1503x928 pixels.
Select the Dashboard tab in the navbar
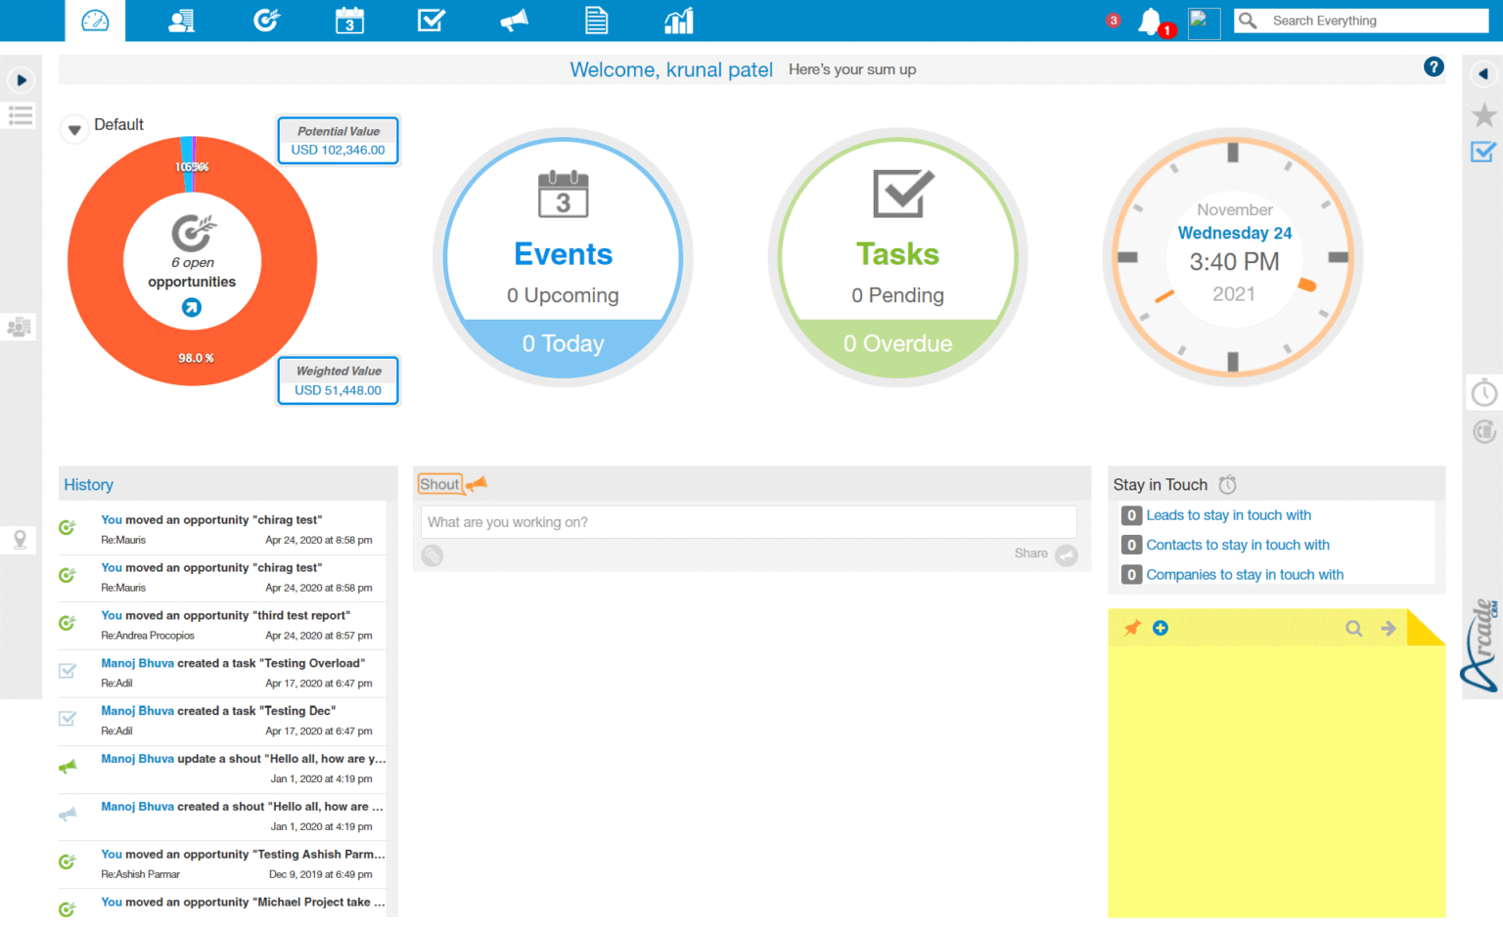point(95,20)
